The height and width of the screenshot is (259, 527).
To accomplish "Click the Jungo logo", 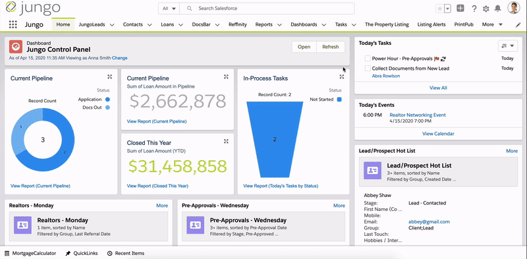I will [33, 8].
